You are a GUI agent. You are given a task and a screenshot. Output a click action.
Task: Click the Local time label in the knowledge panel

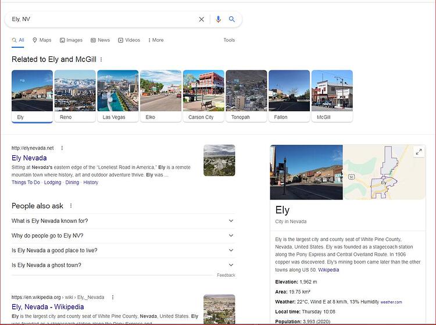tap(288, 312)
